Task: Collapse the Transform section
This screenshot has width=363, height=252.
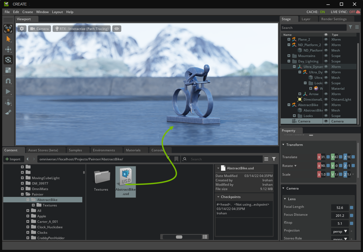Action: pyautogui.click(x=283, y=145)
